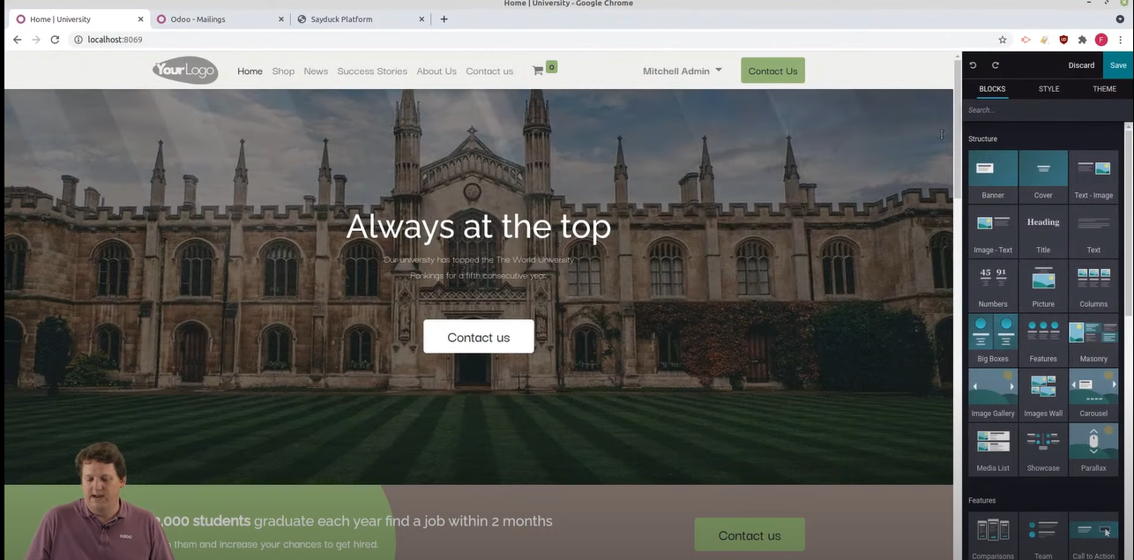This screenshot has width=1134, height=560.
Task: Select the Images Wall building block
Action: tap(1043, 394)
